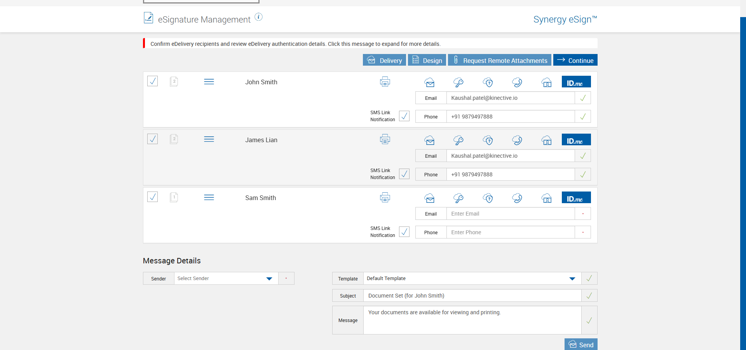
Task: Click the print icon for John Smith
Action: (385, 82)
